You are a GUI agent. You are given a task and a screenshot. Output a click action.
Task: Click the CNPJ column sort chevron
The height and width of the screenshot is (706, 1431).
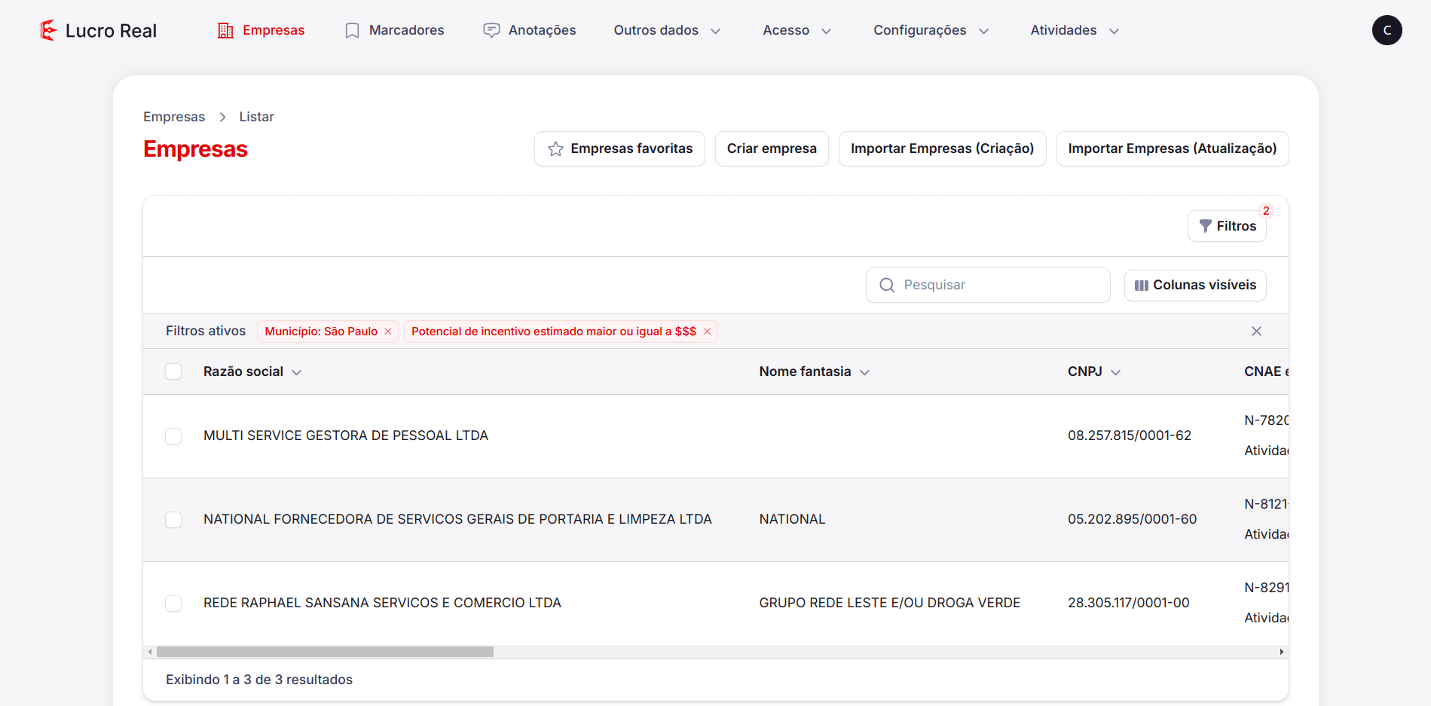tap(1116, 371)
